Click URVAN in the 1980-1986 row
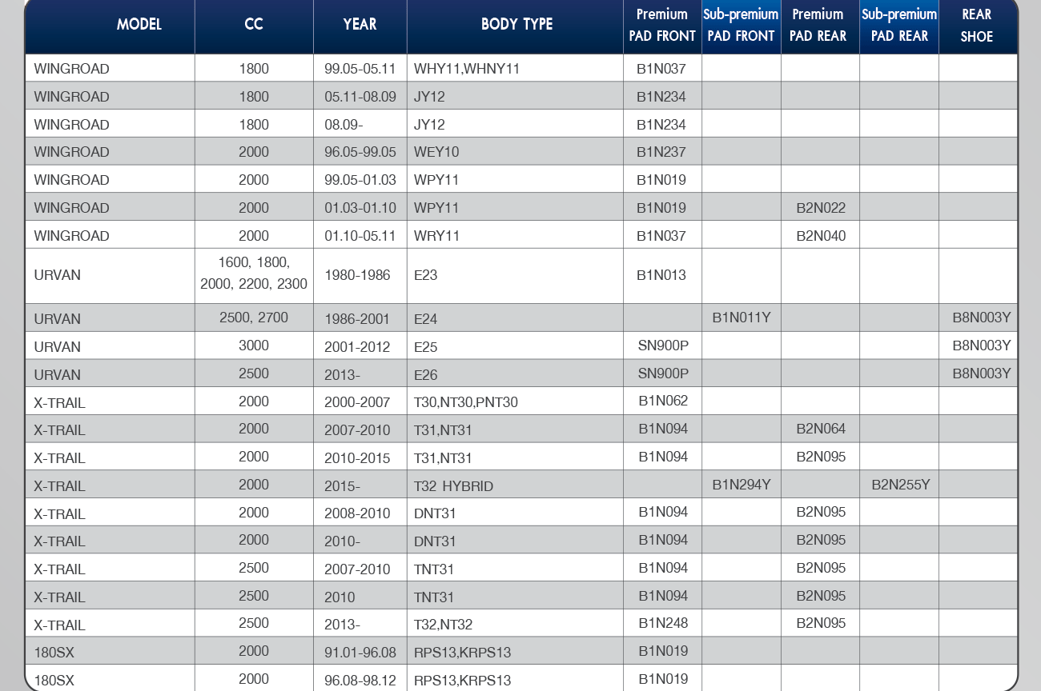 (58, 275)
